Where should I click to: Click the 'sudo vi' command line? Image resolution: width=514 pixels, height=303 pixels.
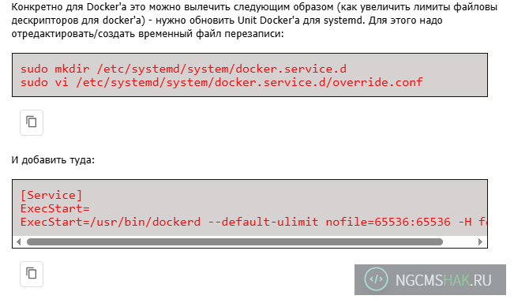pyautogui.click(x=222, y=82)
